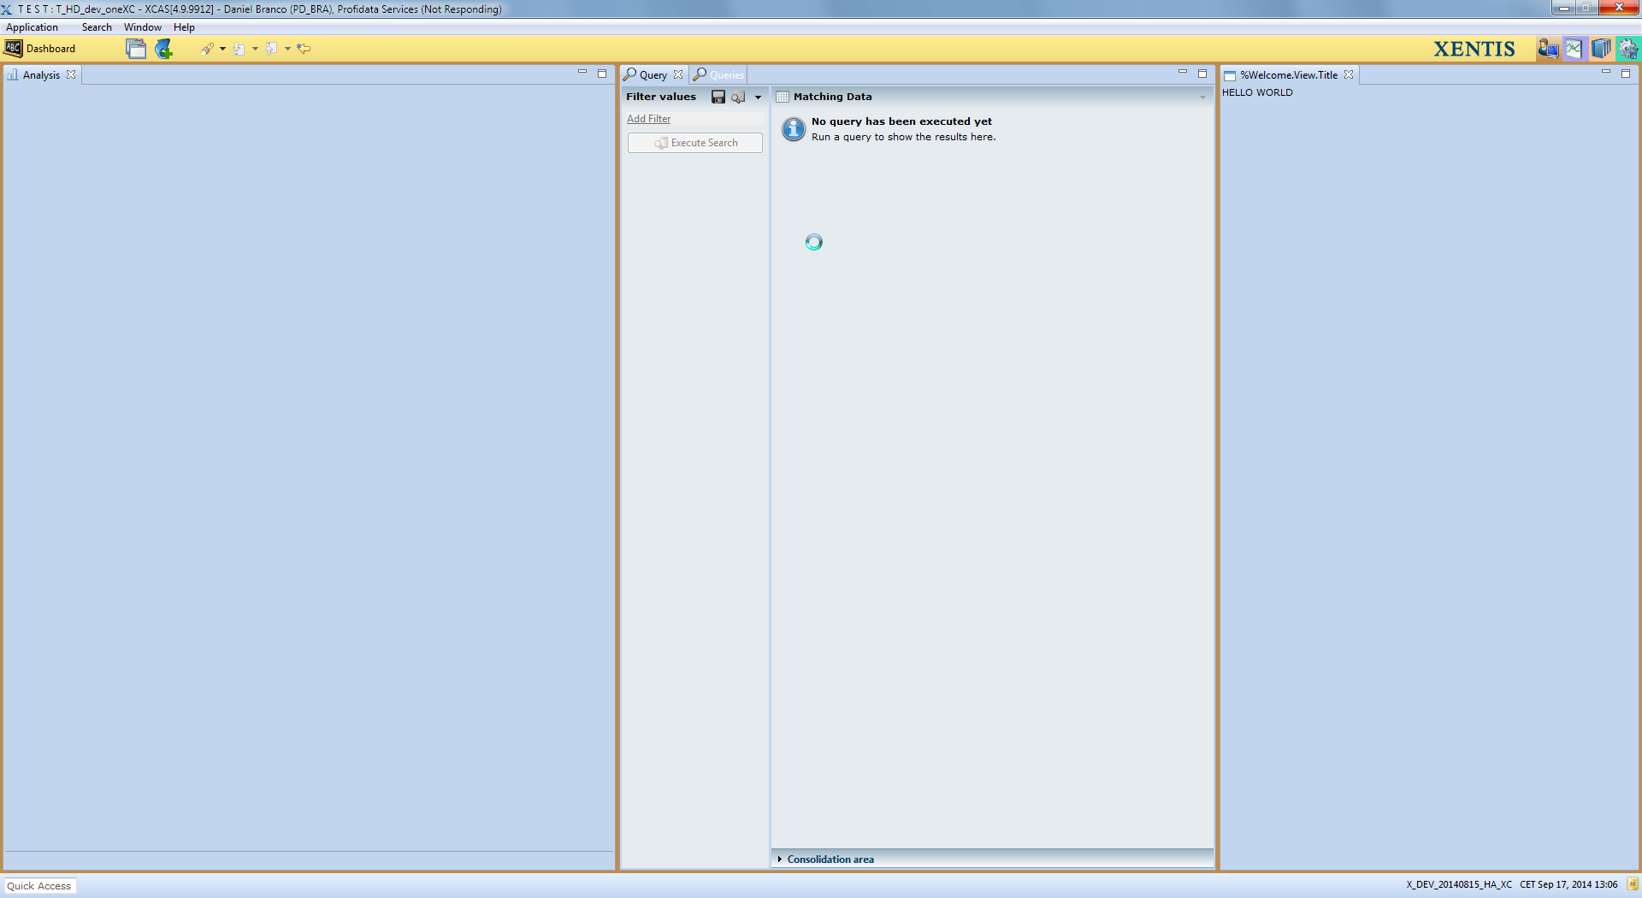Open the user workstation perspective icon
The height and width of the screenshot is (898, 1642).
pyautogui.click(x=1548, y=49)
